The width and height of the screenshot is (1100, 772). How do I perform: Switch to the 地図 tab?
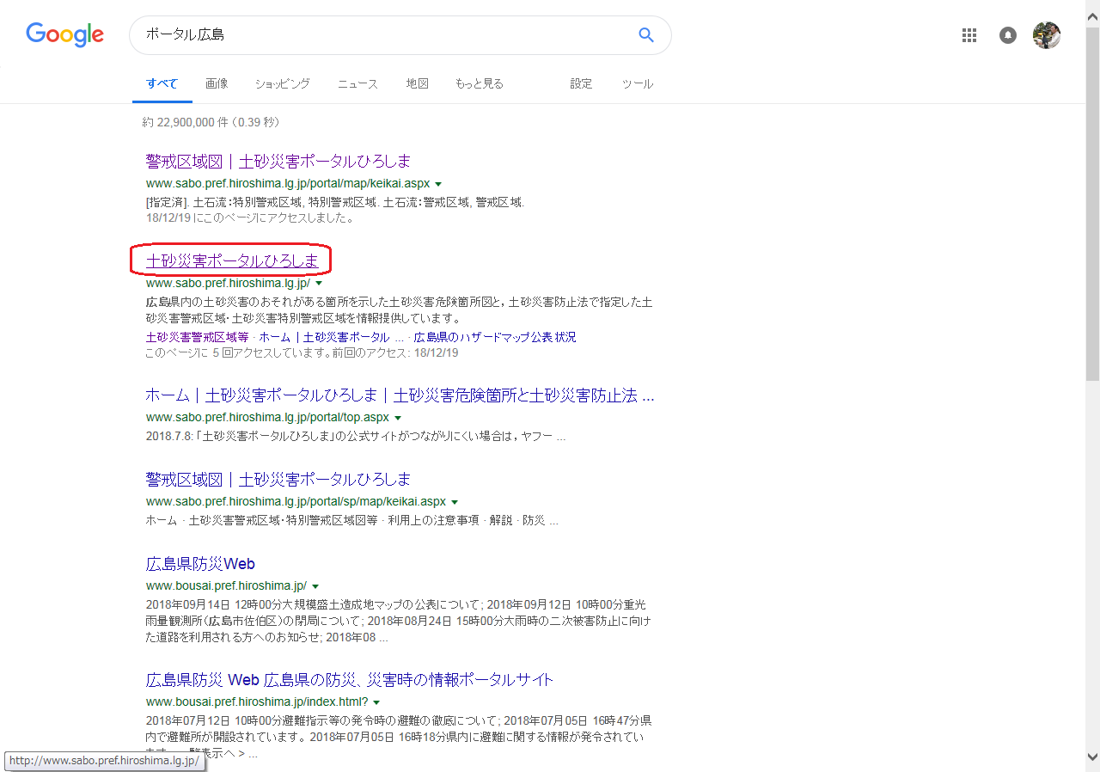(x=418, y=83)
